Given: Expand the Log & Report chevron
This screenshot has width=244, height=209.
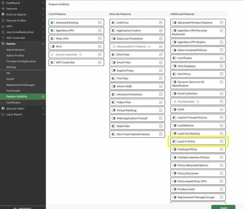Looking at the screenshot, I should (43, 114).
